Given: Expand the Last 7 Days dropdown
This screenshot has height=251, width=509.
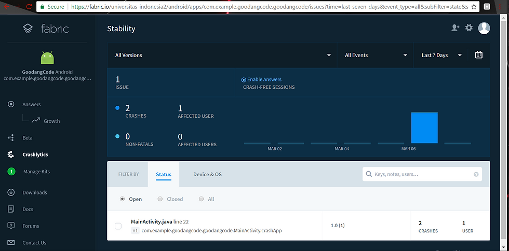Looking at the screenshot, I should [440, 55].
